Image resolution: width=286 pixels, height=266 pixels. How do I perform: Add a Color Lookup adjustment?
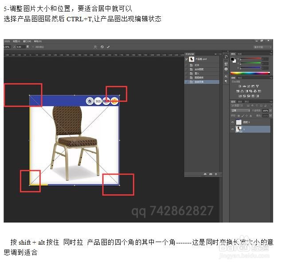(x=259, y=91)
